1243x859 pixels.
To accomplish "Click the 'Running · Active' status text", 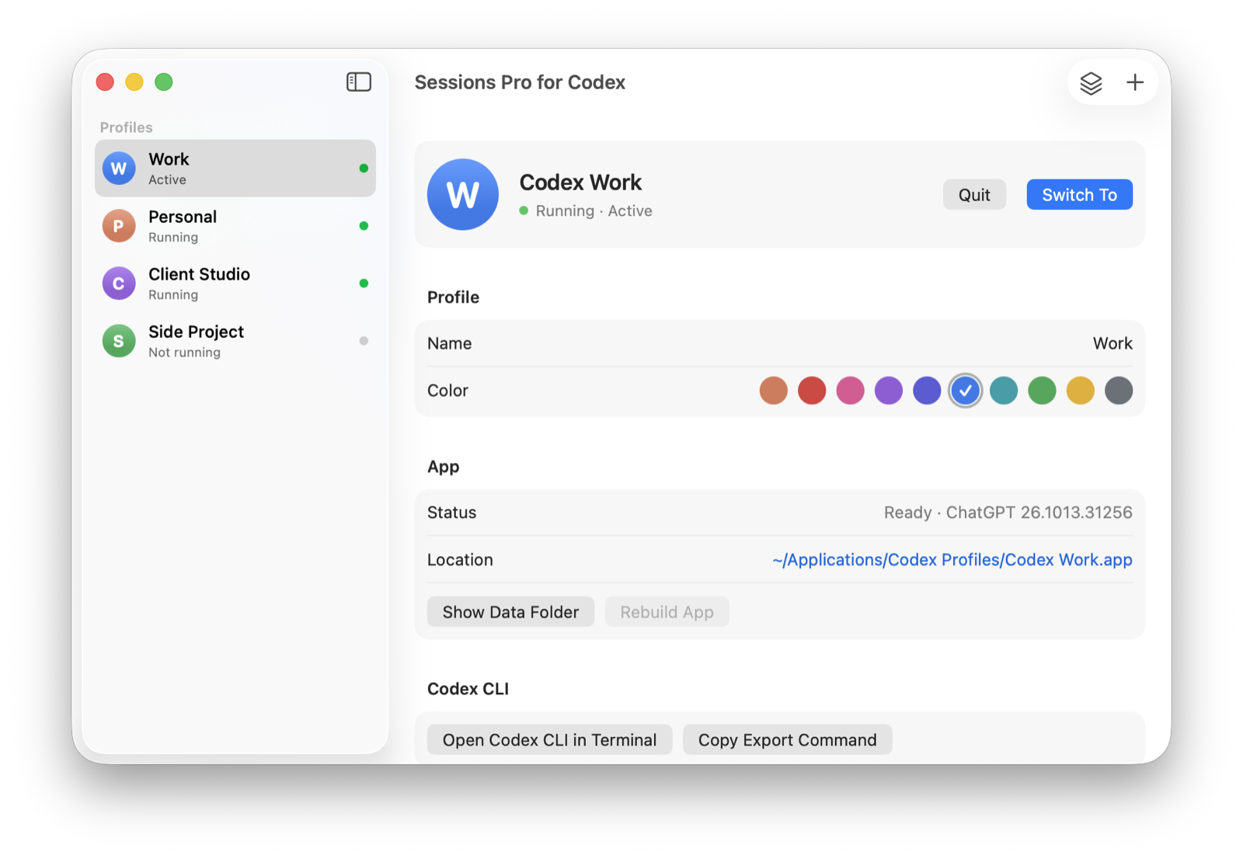I will click(x=594, y=211).
